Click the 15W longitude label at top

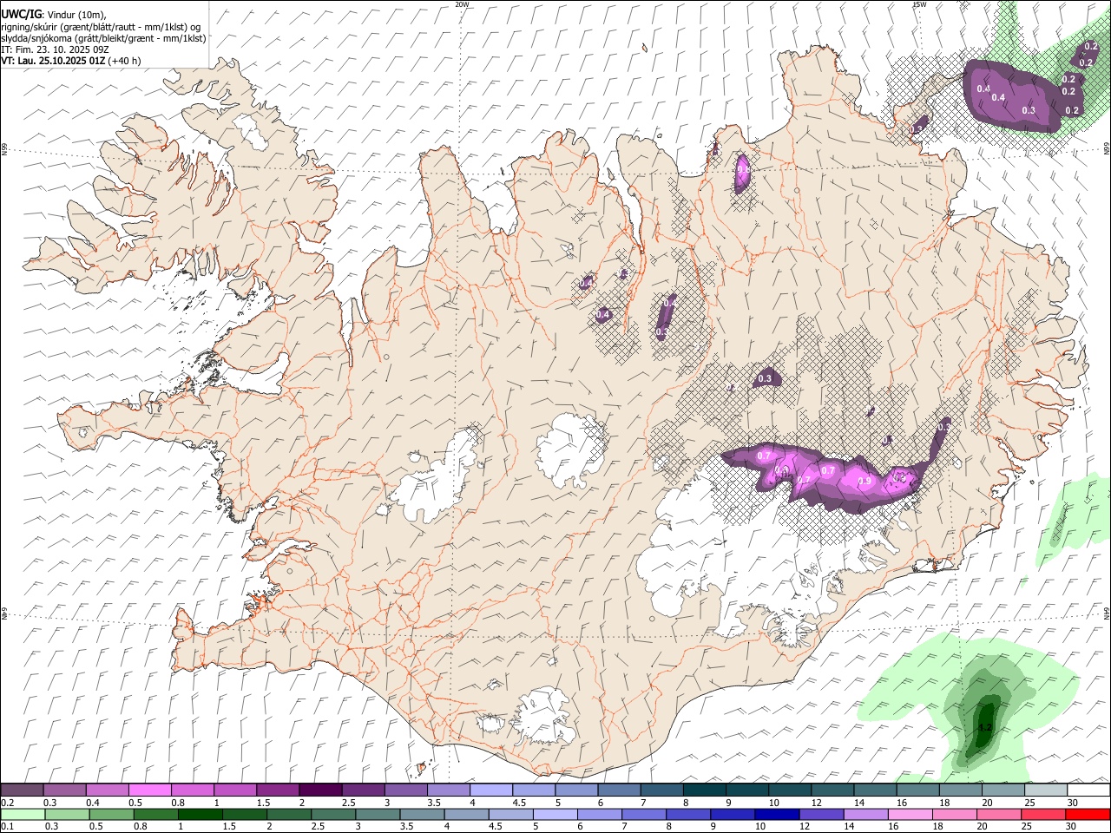click(x=919, y=4)
